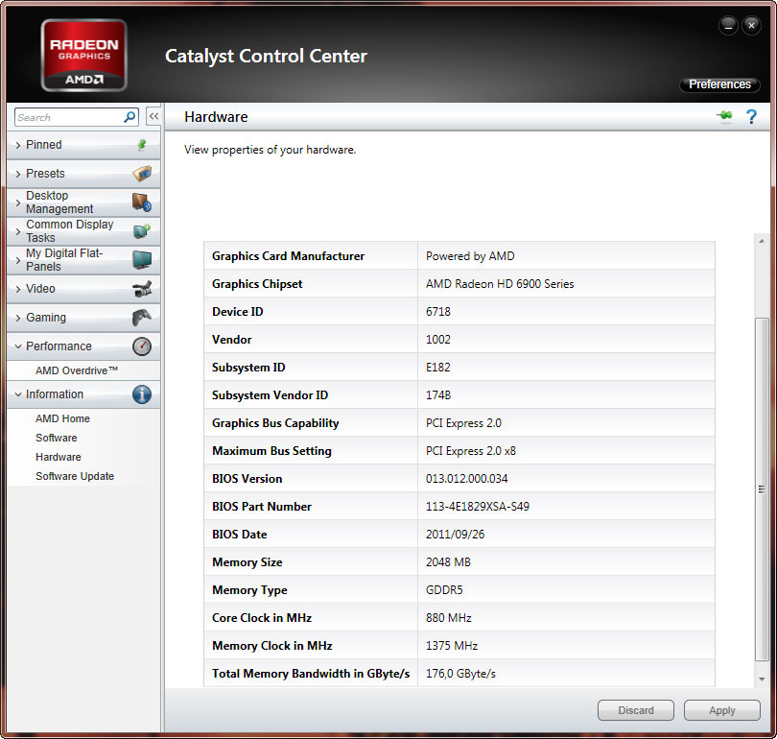This screenshot has height=739, width=777.
Task: Click the Desktop Management icon
Action: [142, 203]
